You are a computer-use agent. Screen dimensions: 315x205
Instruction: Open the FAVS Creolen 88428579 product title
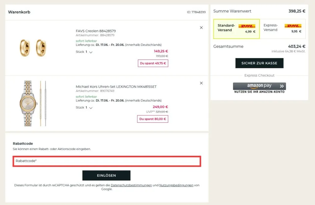tap(96, 31)
